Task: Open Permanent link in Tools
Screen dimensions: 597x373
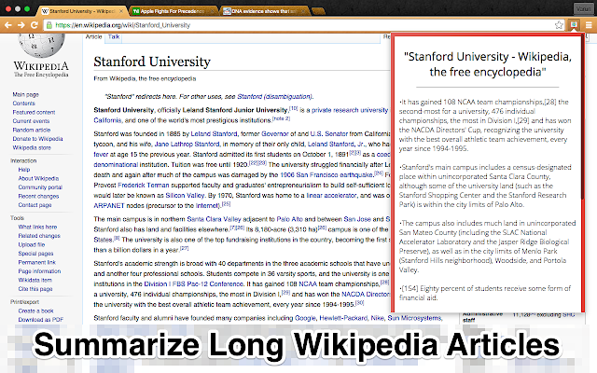Action: pos(37,262)
